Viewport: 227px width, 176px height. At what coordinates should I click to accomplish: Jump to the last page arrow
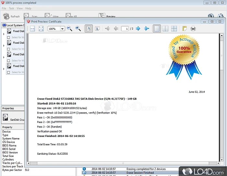[x=147, y=29]
